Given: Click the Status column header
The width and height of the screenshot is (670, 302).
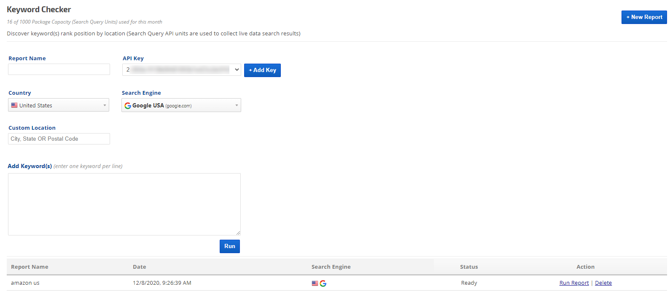Looking at the screenshot, I should click(x=469, y=267).
